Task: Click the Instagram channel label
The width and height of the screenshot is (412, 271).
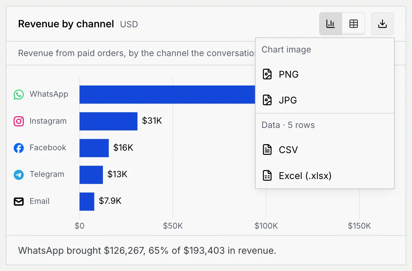Action: tap(48, 121)
